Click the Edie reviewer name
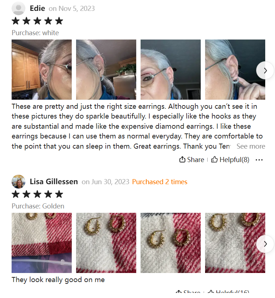Screen dimensions: 275x298 pyautogui.click(x=37, y=8)
